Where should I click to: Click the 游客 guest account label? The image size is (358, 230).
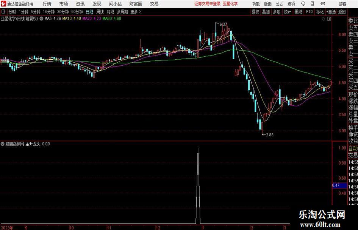(x=342, y=4)
